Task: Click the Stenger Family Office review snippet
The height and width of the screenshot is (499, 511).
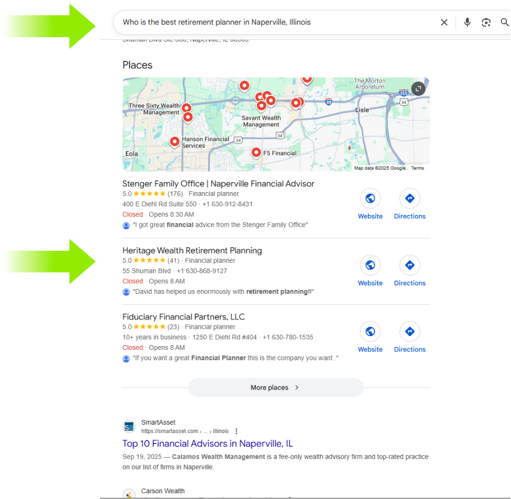Action: coord(220,225)
